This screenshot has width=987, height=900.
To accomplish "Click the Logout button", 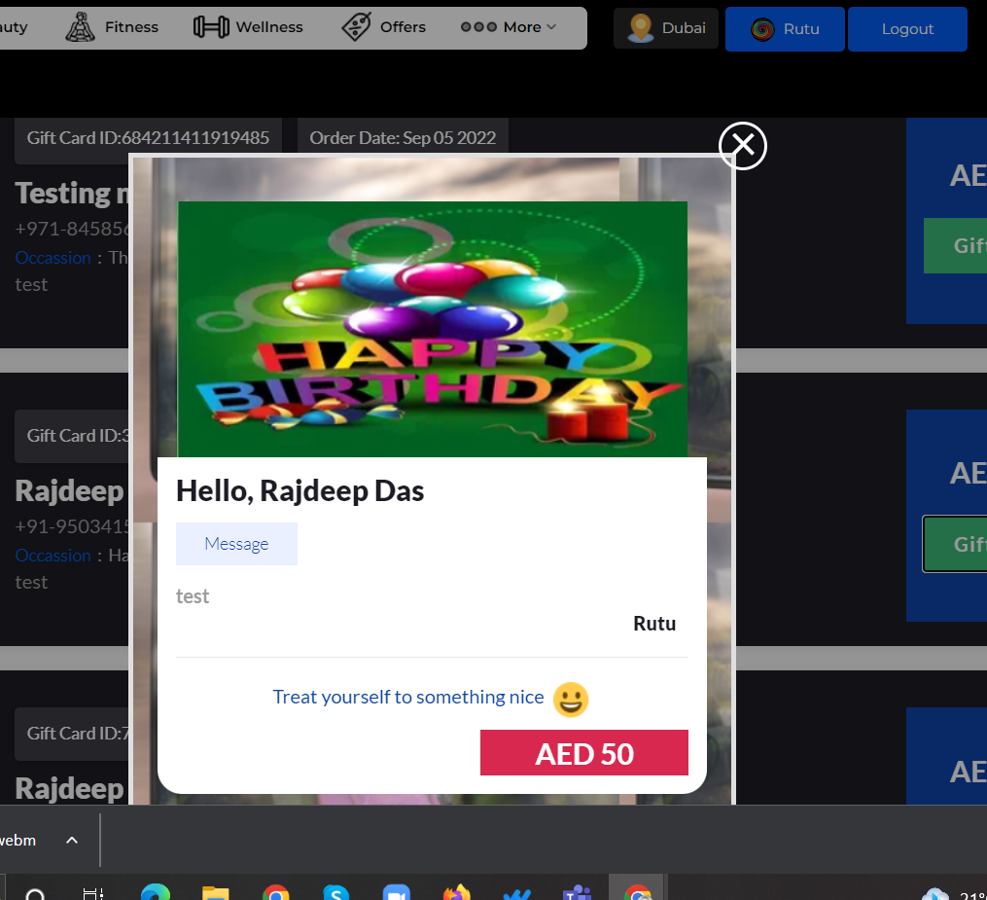I will tap(907, 29).
